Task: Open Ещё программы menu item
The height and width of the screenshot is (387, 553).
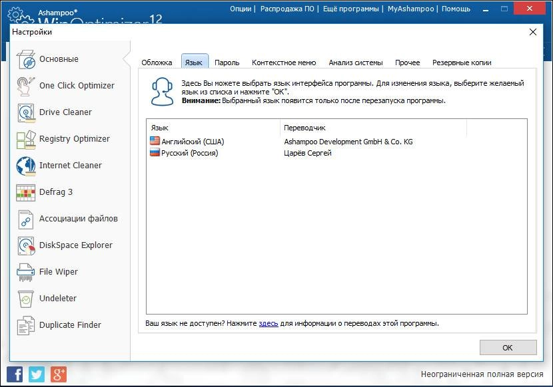Action: tap(351, 9)
